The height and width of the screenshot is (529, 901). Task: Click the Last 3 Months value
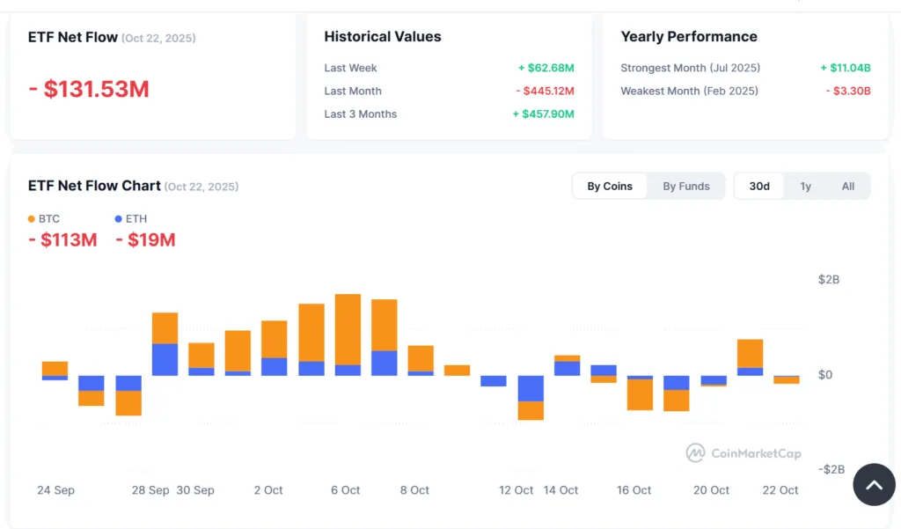coord(543,114)
